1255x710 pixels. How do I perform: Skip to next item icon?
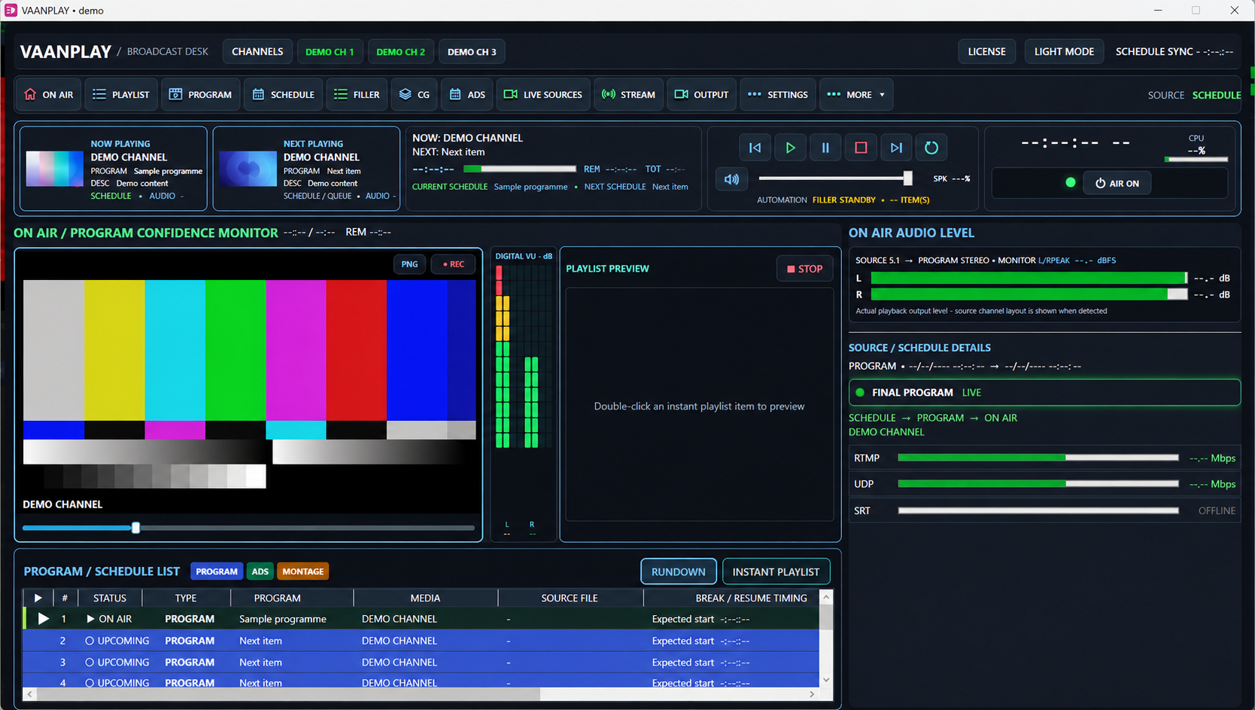tap(896, 148)
